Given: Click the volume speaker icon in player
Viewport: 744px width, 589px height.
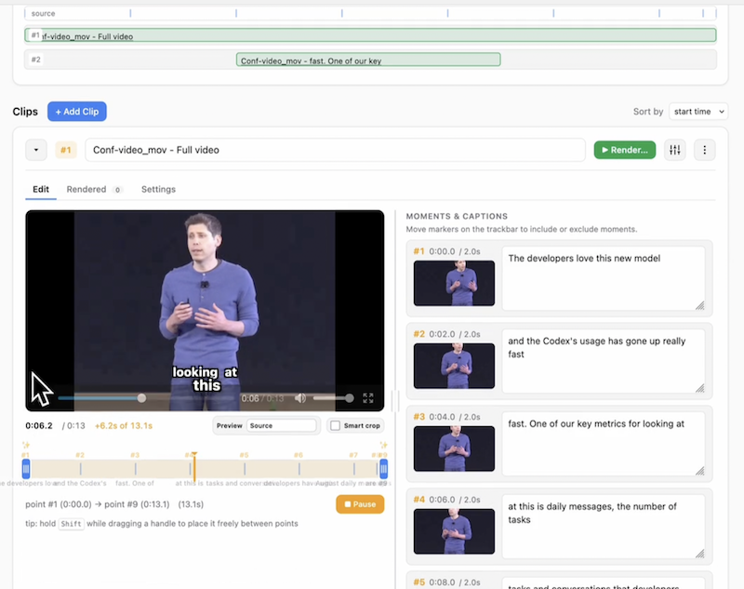Looking at the screenshot, I should tap(300, 398).
